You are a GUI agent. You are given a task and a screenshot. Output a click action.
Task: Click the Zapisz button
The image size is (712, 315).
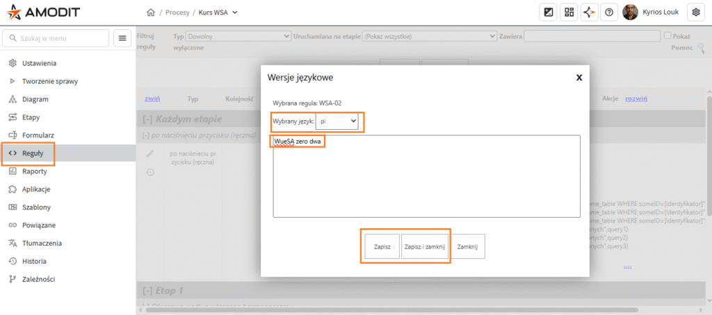(382, 246)
